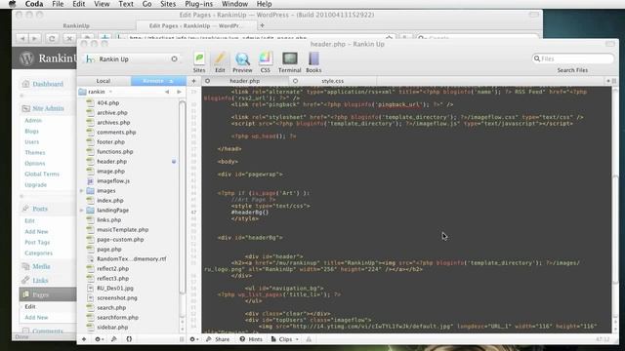Open the Terminal toolbar icon
This screenshot has height=351, width=625.
tap(289, 62)
